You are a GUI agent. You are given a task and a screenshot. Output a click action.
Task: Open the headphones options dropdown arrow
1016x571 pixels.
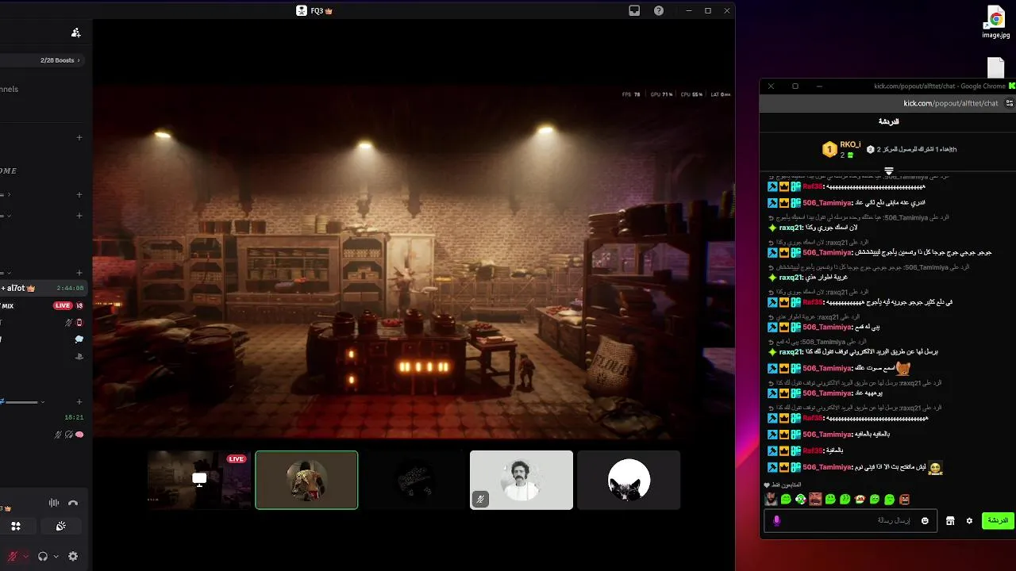pos(56,557)
